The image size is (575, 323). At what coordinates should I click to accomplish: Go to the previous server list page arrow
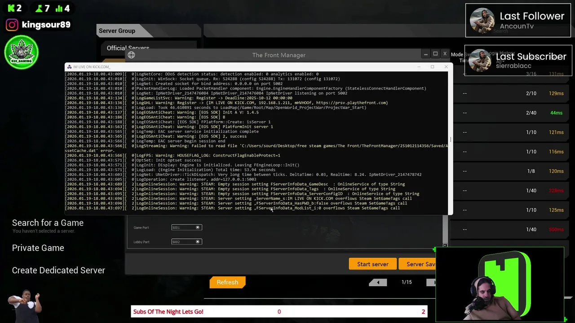378,282
